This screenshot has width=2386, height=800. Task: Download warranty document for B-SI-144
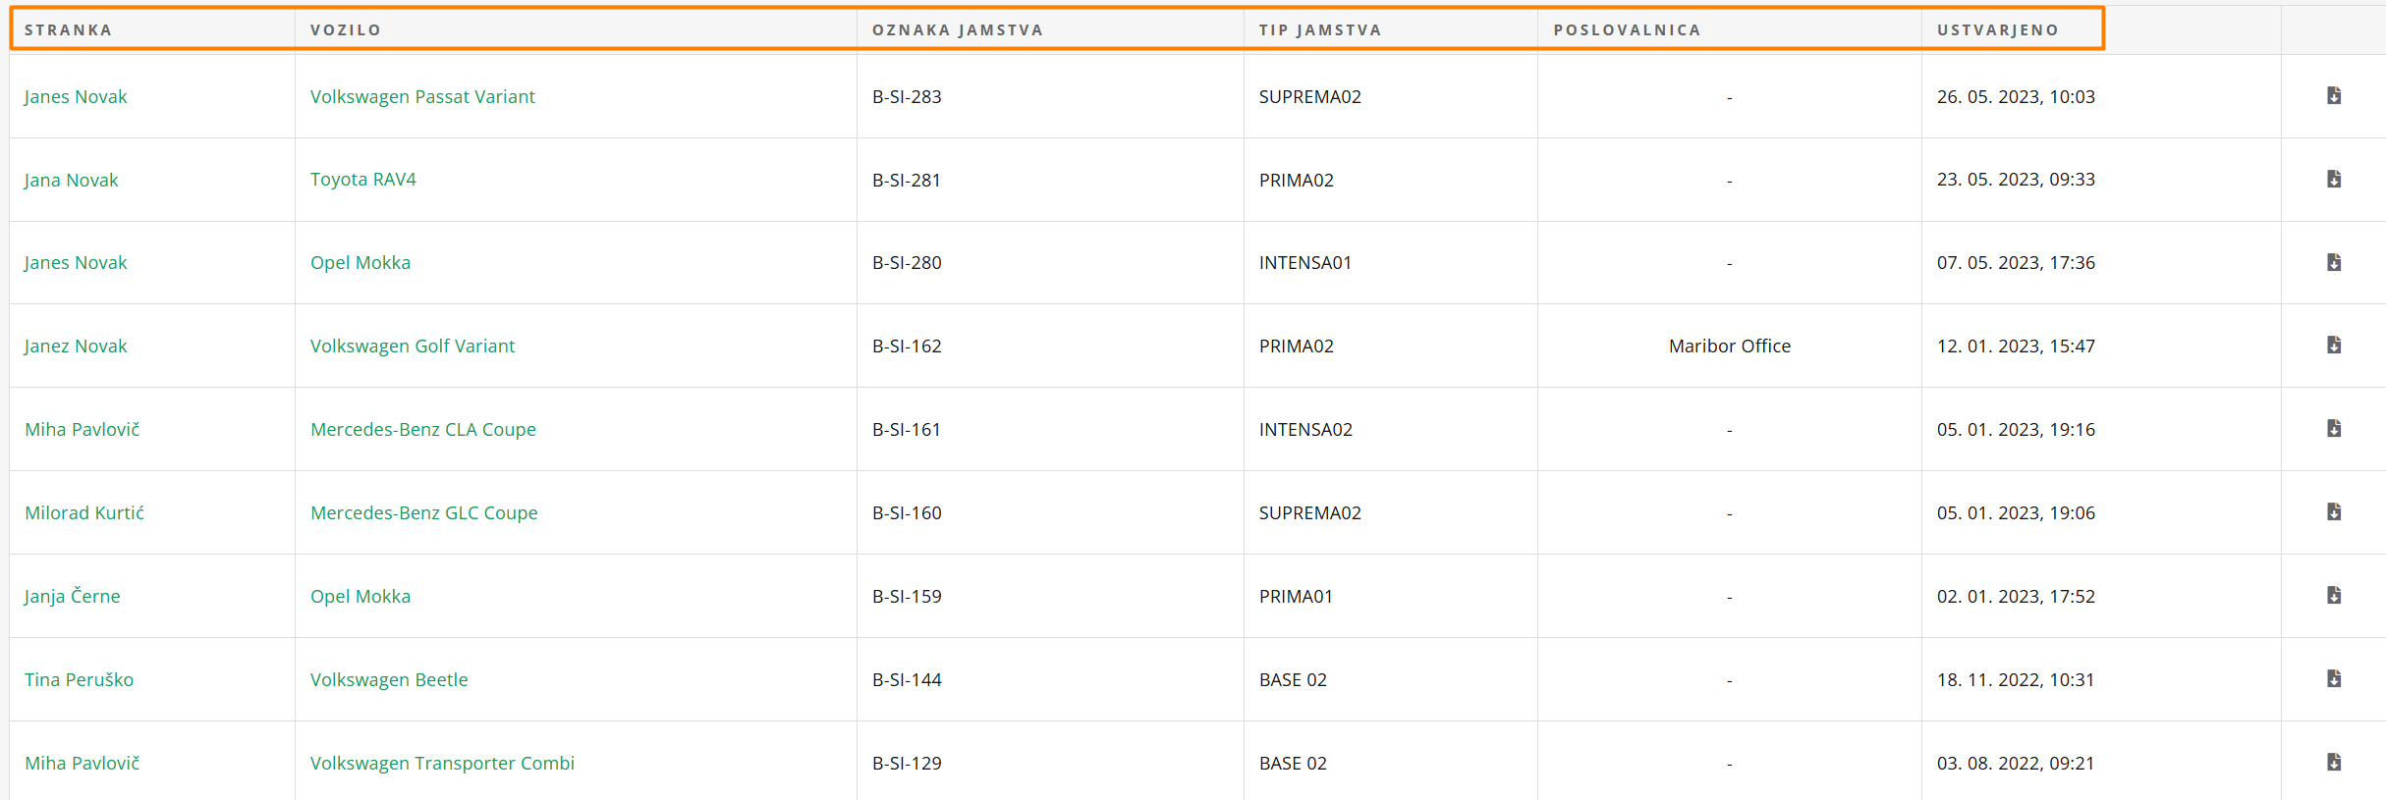coord(2334,679)
